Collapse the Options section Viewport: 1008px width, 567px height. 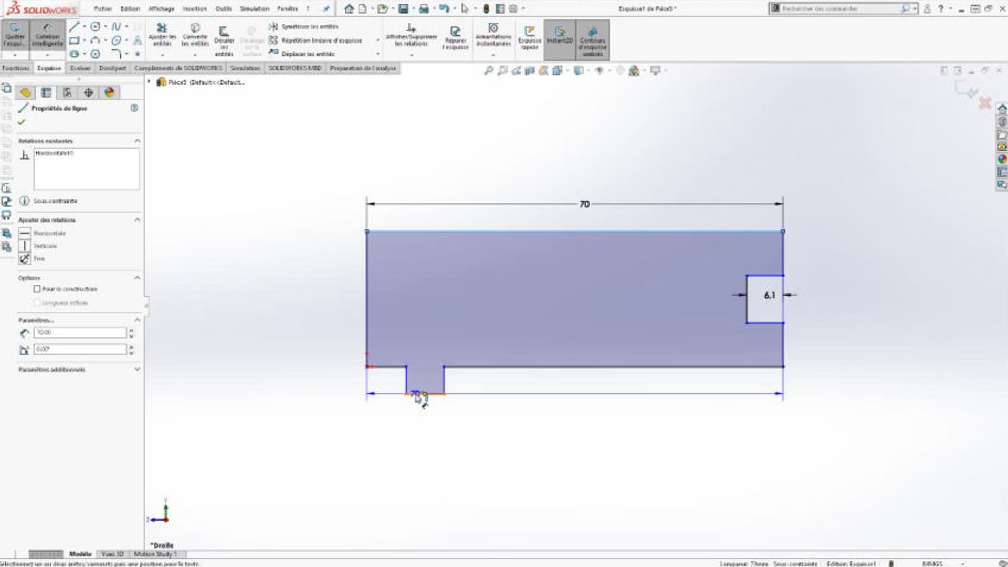pos(138,277)
